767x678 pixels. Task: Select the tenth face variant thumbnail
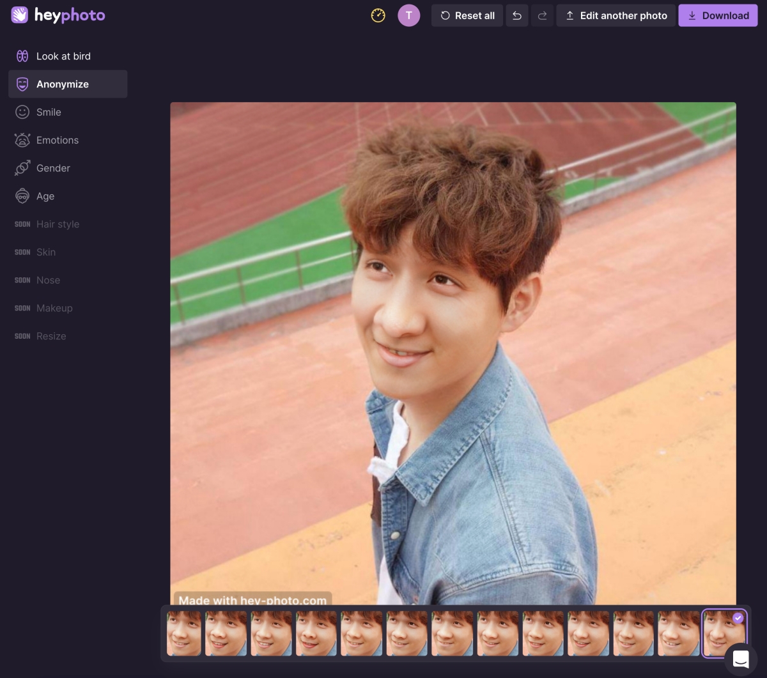coord(589,633)
